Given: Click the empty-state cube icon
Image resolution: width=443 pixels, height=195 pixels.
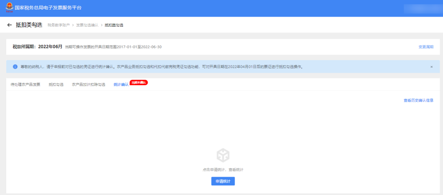Looking at the screenshot, I should coord(223,155).
